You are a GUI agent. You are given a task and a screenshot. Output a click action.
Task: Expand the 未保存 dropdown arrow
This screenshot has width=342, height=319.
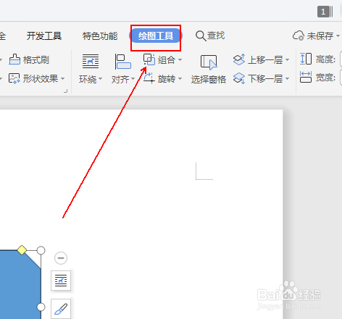338,36
